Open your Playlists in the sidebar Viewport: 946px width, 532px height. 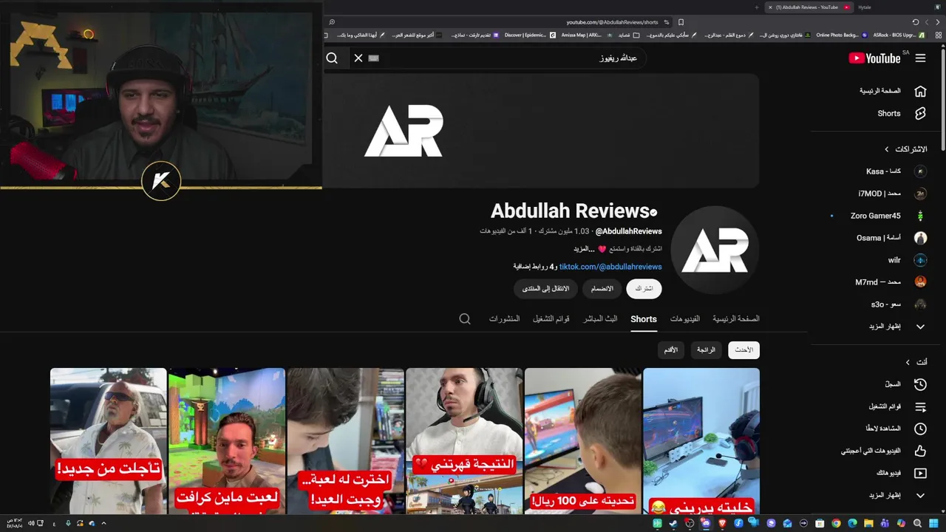897,406
